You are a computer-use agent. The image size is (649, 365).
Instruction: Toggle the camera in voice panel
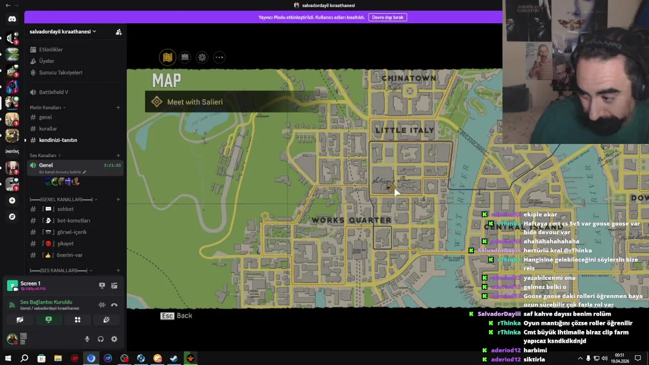[20, 320]
